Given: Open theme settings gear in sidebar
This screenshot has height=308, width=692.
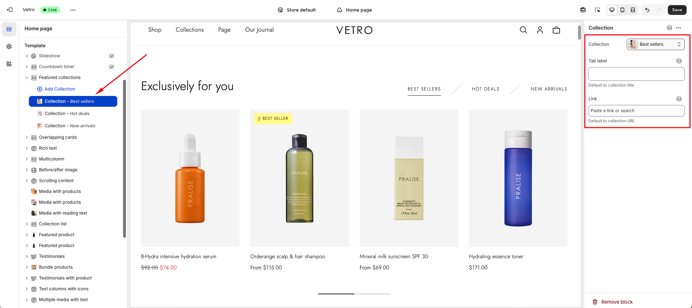Looking at the screenshot, I should pyautogui.click(x=9, y=47).
